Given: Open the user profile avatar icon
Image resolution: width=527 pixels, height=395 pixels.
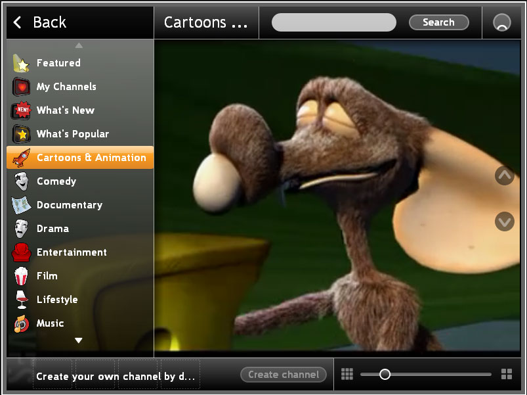Looking at the screenshot, I should (x=502, y=22).
